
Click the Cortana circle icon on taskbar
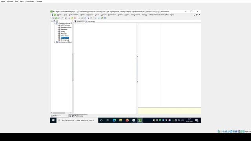pyautogui.click(x=101, y=120)
